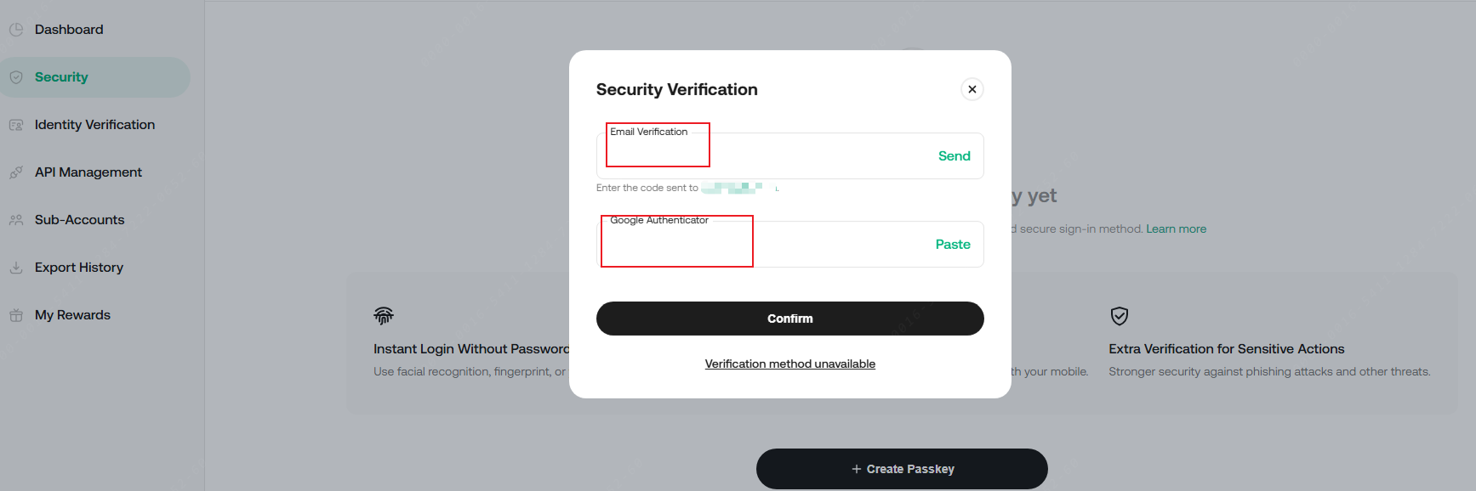Click the Identity Verification card icon
Viewport: 1476px width, 491px height.
tap(16, 125)
